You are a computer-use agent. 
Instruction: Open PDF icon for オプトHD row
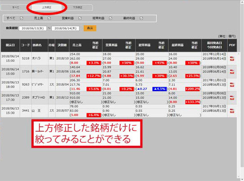232,98
